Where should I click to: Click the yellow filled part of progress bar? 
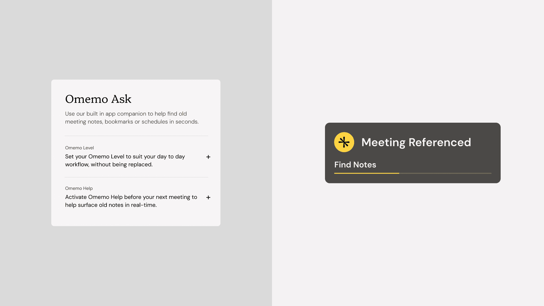point(366,173)
